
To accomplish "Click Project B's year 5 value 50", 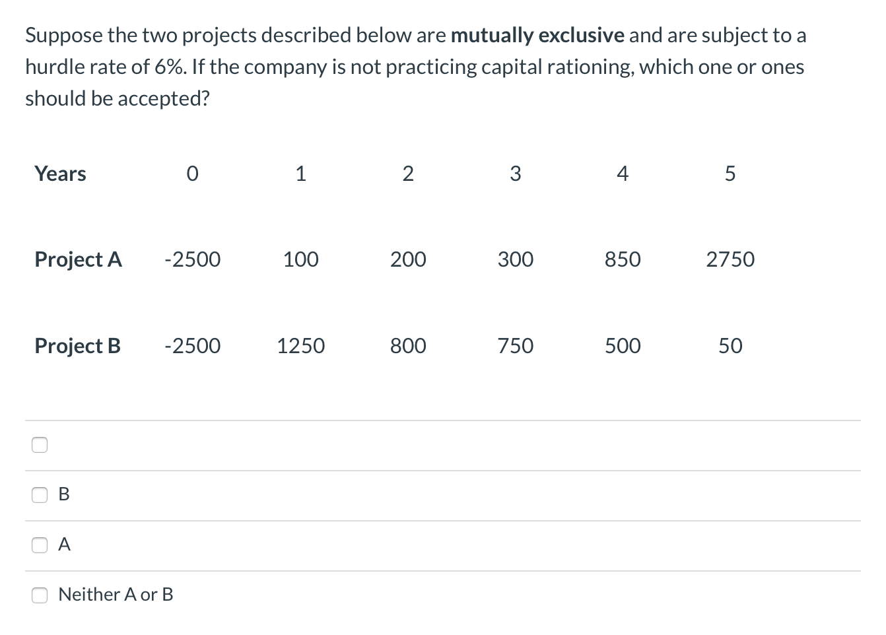I will click(x=730, y=346).
